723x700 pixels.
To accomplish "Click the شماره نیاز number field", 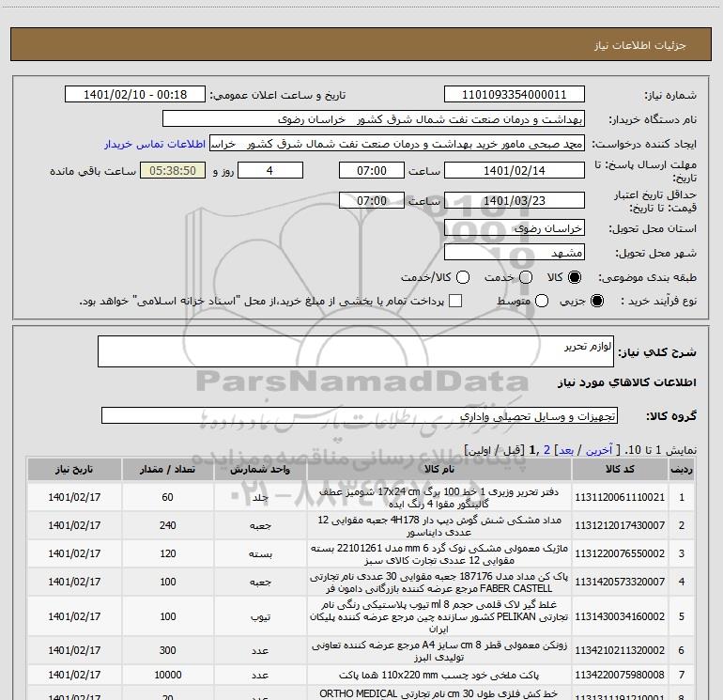I will (515, 95).
